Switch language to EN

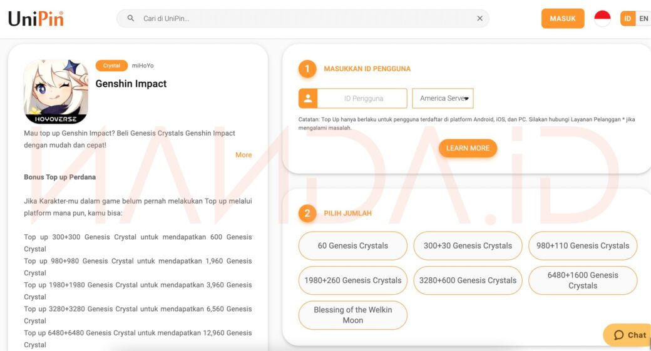pyautogui.click(x=643, y=19)
